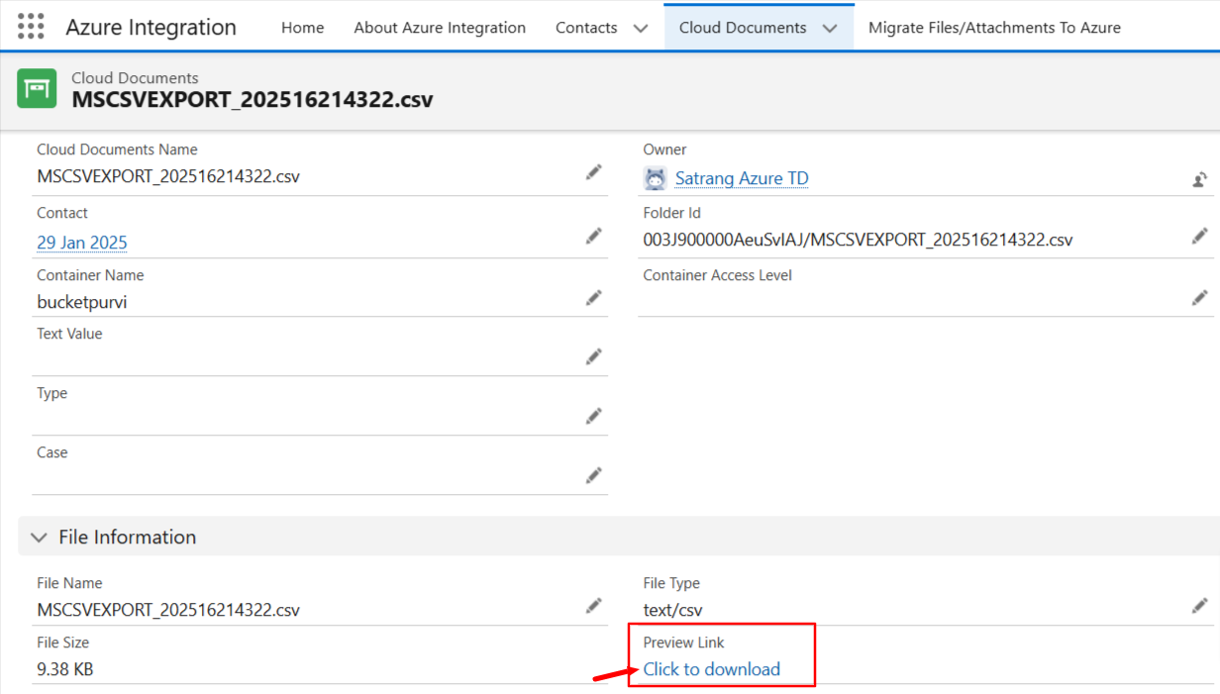Edit Container Access Level pencil icon
This screenshot has height=694, width=1220.
click(1199, 298)
